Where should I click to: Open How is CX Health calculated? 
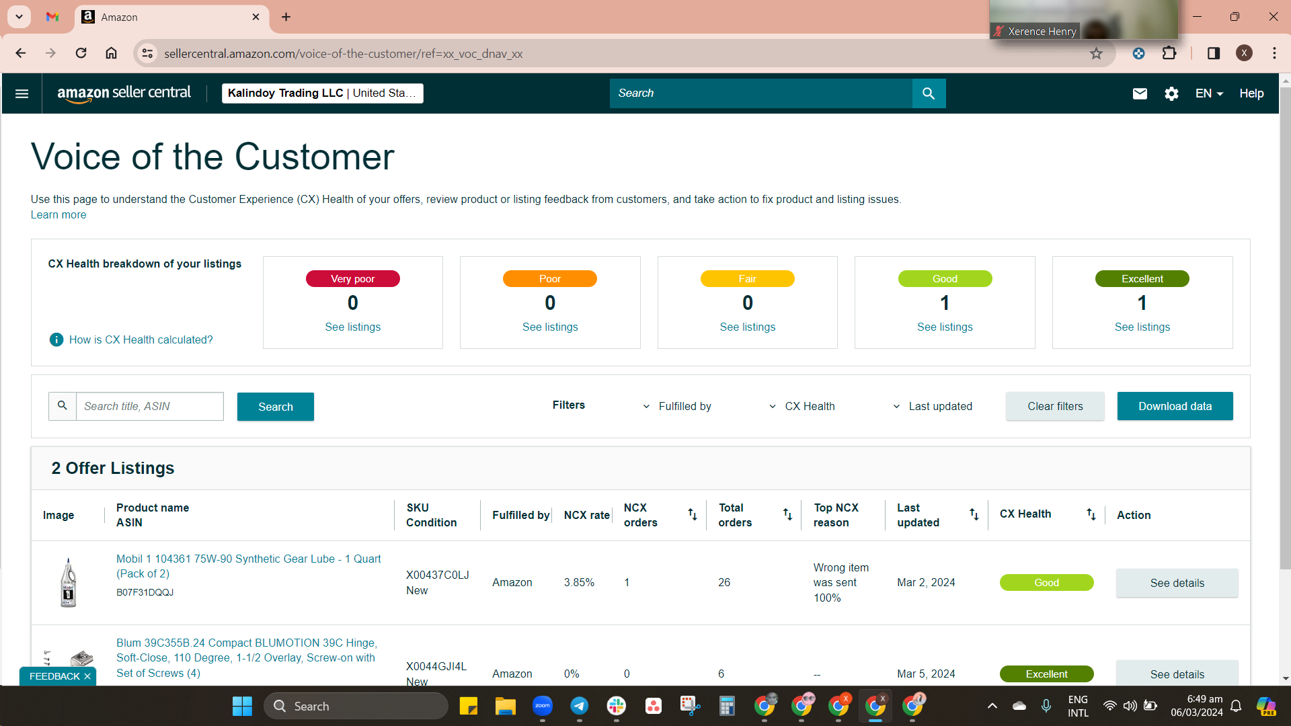[141, 339]
